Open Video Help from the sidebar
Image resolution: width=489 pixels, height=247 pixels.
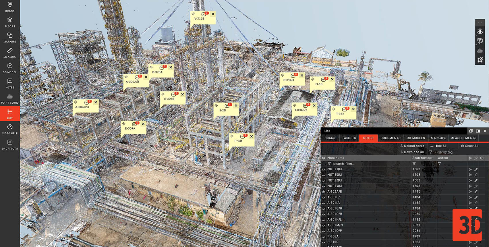pyautogui.click(x=10, y=129)
